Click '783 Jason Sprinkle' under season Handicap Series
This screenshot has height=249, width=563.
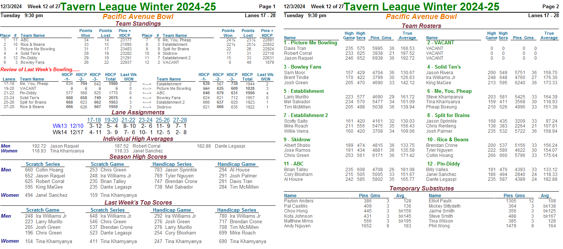[x=176, y=170]
